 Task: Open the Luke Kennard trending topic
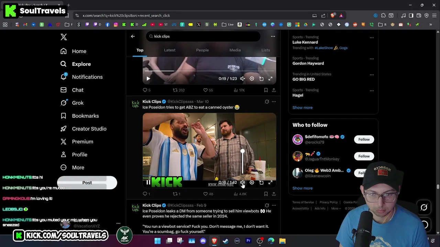[305, 42]
